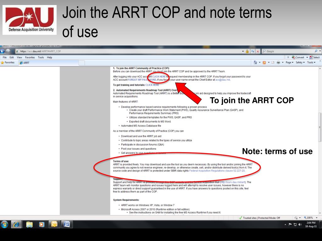Click the Home icon in command bar
322x241 pixels.
point(255,62)
